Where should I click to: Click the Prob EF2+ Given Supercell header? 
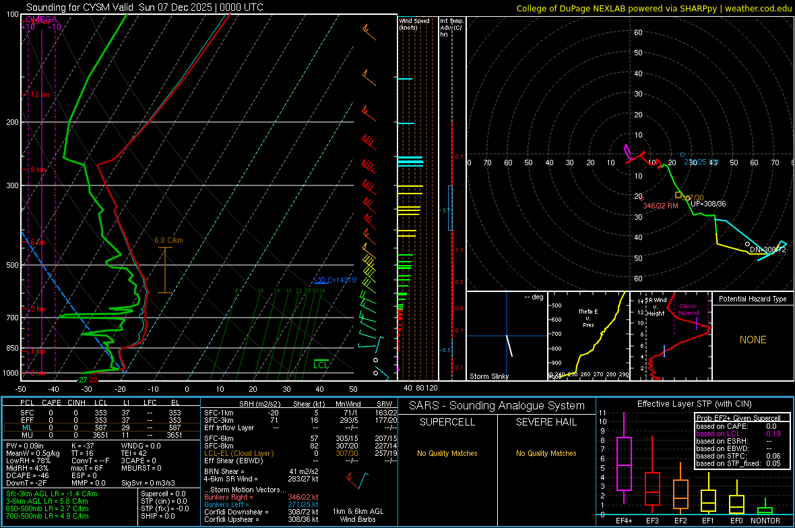point(738,418)
